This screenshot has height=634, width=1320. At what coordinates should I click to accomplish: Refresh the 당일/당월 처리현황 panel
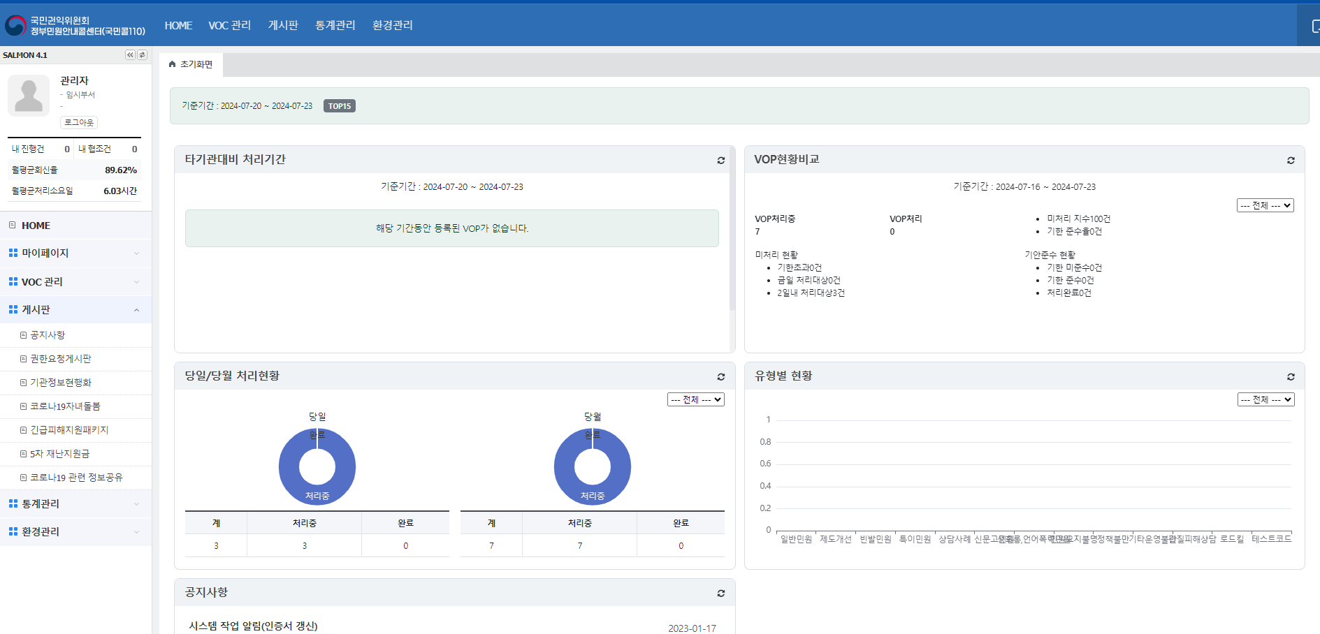(x=720, y=377)
